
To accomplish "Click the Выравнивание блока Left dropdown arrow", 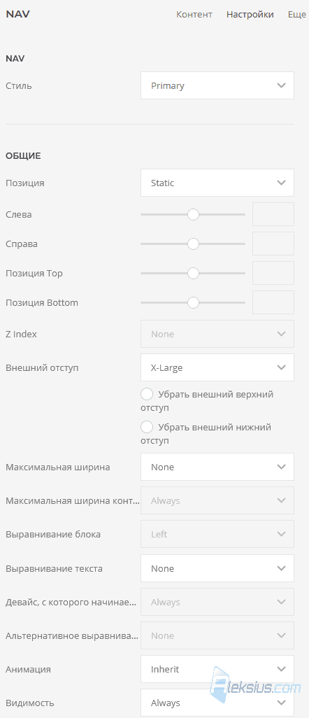I will point(282,535).
